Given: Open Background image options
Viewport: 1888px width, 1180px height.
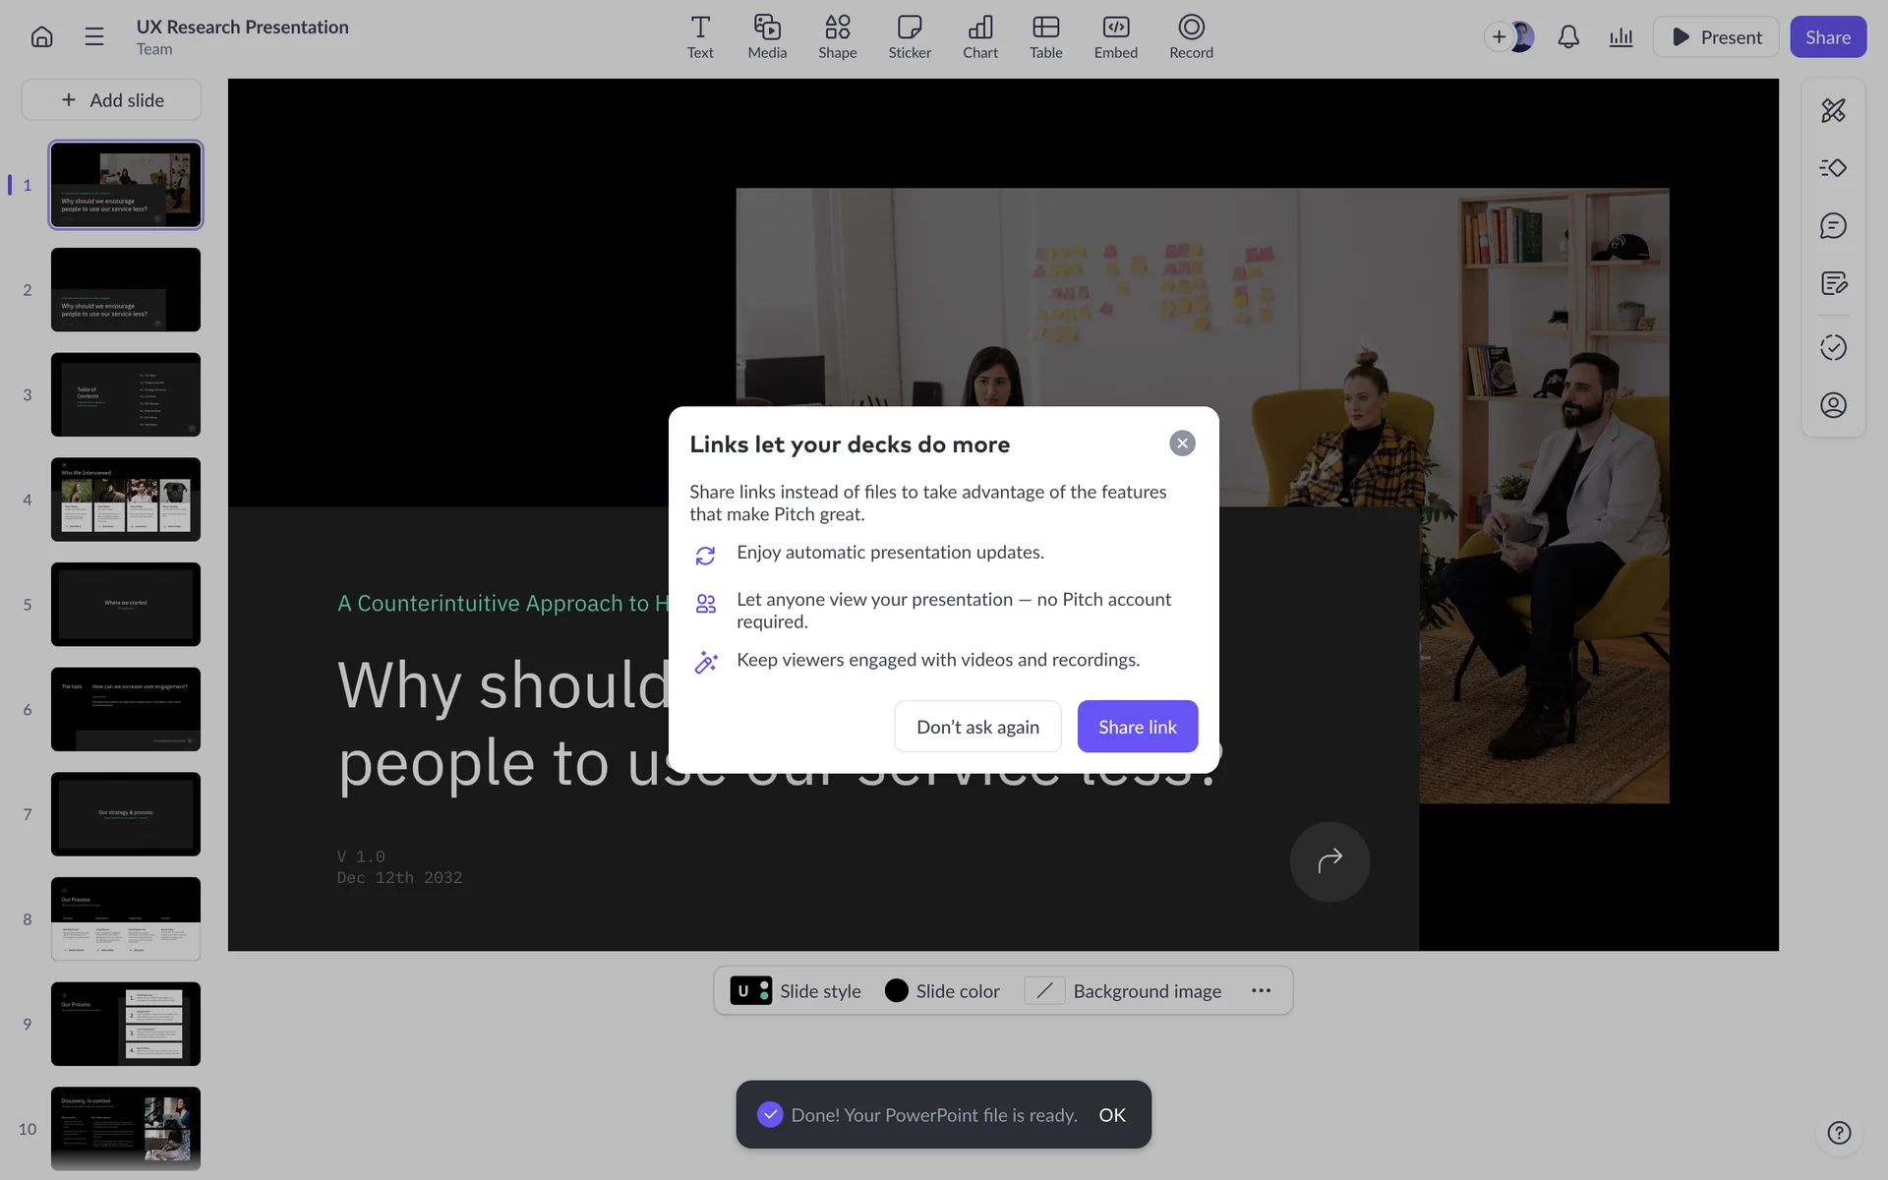Looking at the screenshot, I should coord(1124,991).
